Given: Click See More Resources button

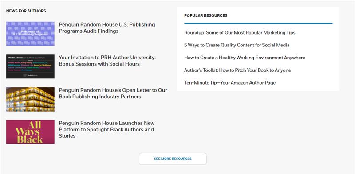Looking at the screenshot, I should (173, 159).
